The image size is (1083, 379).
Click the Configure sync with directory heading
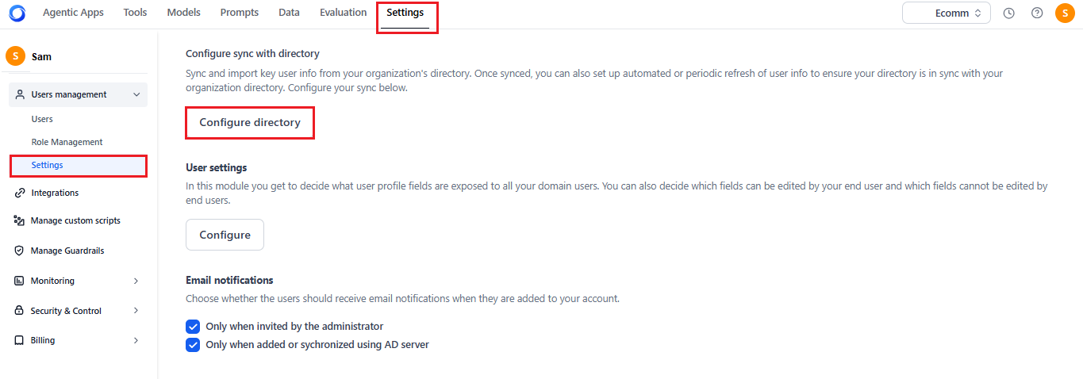pos(252,54)
